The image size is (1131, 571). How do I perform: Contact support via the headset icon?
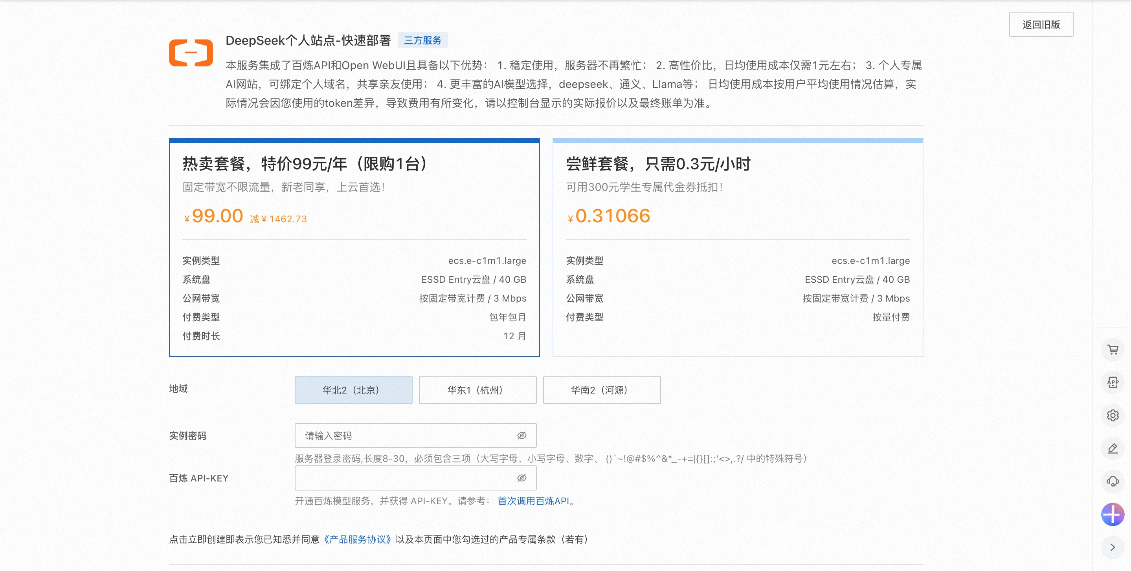click(1112, 481)
